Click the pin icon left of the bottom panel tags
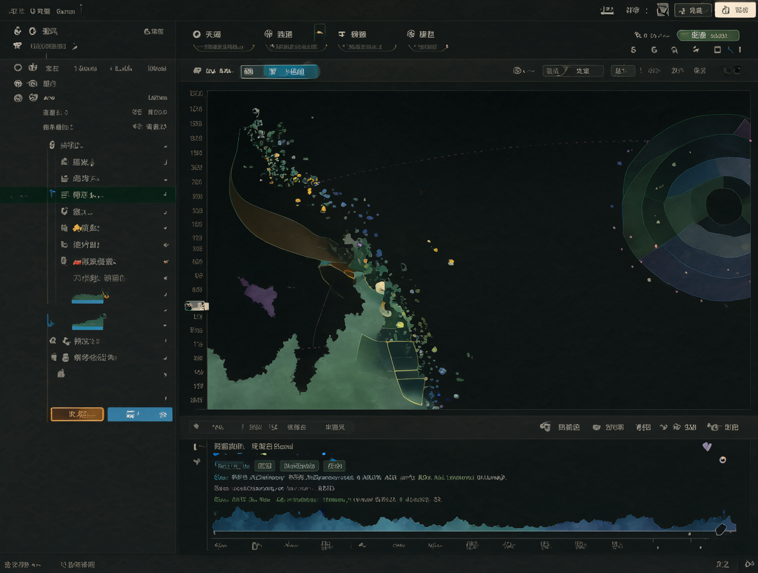The width and height of the screenshot is (758, 573). coord(197,462)
